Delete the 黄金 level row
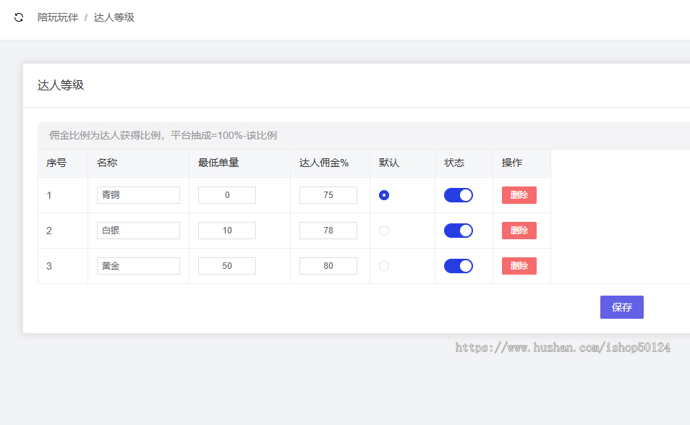The image size is (690, 425). 519,266
